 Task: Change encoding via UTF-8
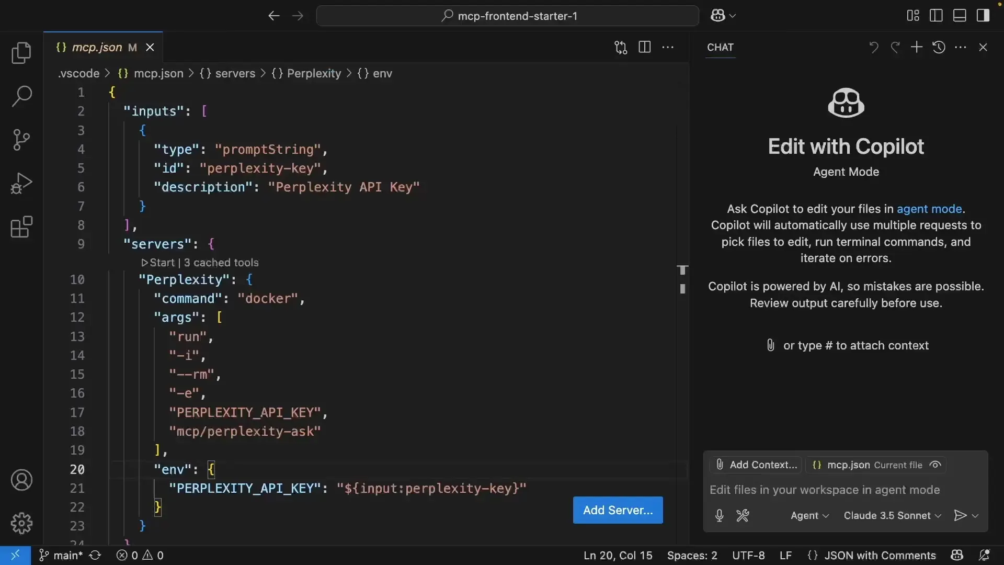[x=748, y=555]
